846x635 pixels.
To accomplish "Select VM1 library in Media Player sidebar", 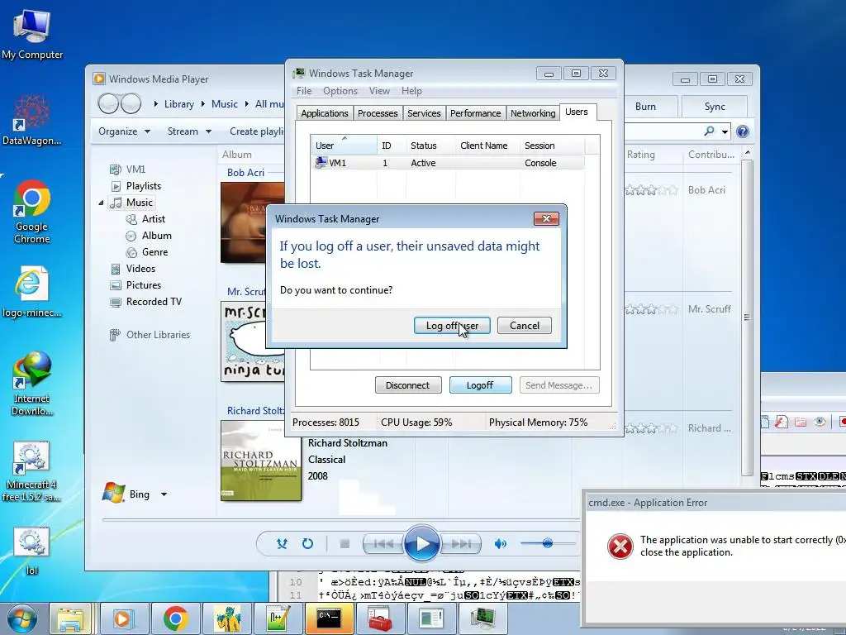I will [x=128, y=169].
